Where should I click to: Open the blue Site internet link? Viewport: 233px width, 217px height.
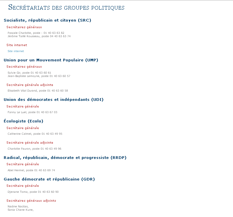coord(16,51)
